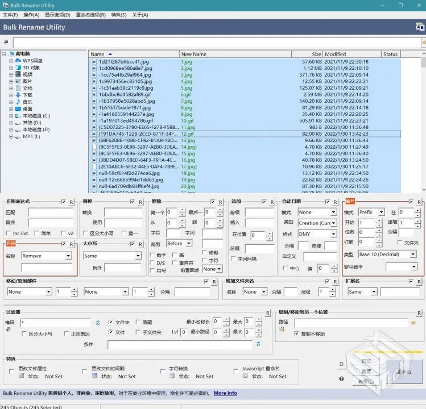The image size is (426, 409).
Task: Click the AB rename icon in header
Action: point(420,27)
